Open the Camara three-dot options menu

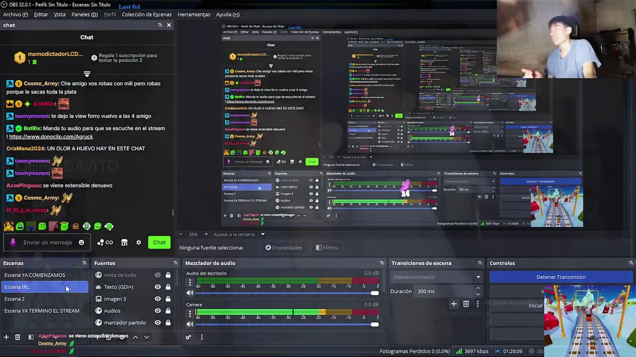[190, 314]
